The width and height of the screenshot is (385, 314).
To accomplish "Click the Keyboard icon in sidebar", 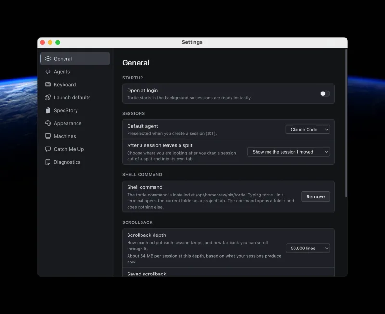I will [48, 84].
